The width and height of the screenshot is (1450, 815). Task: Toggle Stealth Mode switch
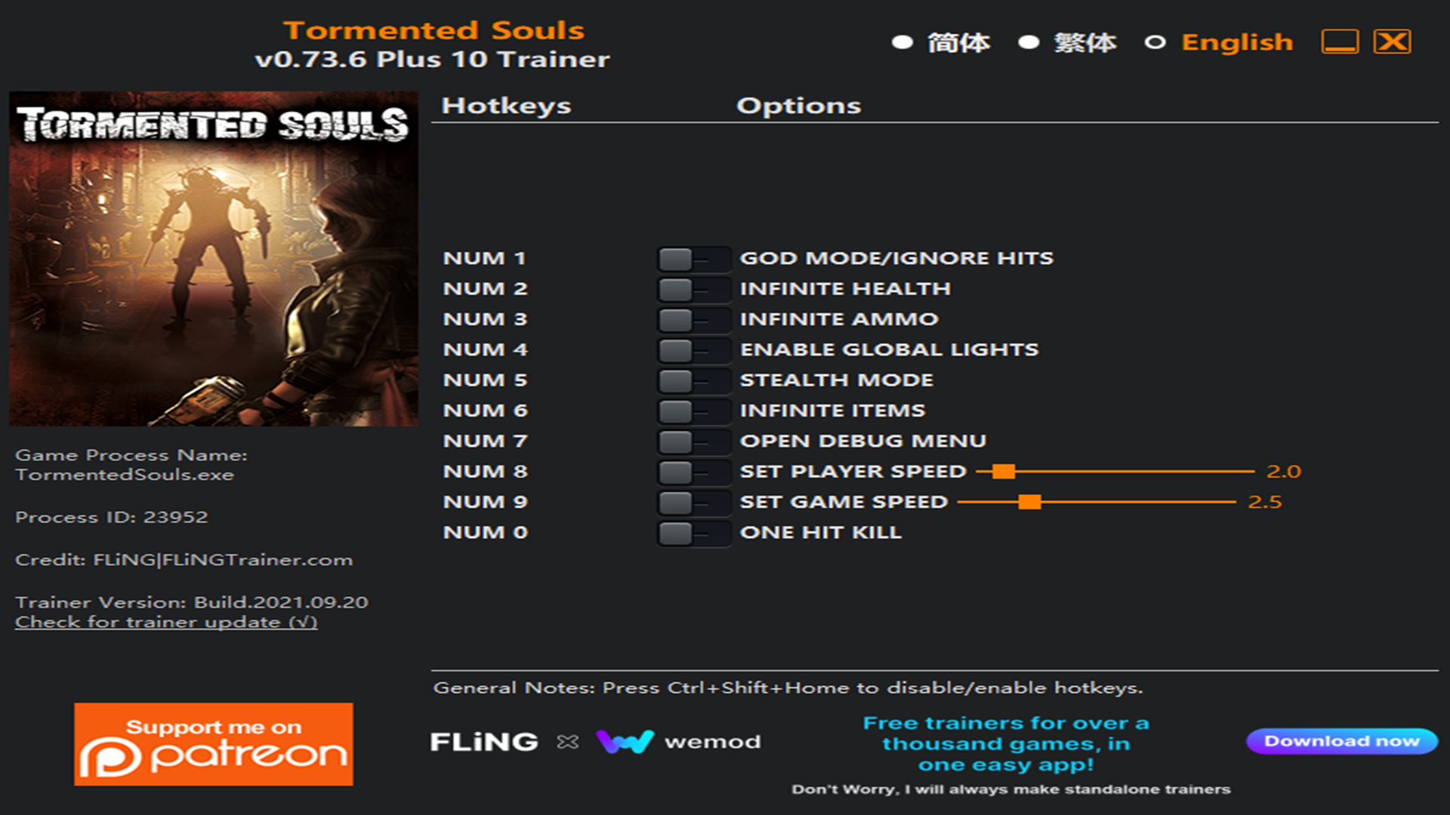tap(693, 380)
